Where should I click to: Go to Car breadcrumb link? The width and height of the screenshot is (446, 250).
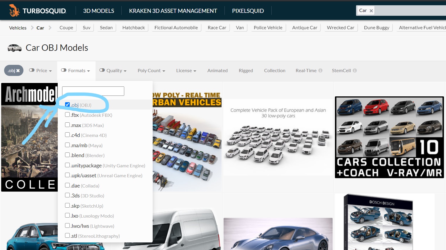click(40, 28)
